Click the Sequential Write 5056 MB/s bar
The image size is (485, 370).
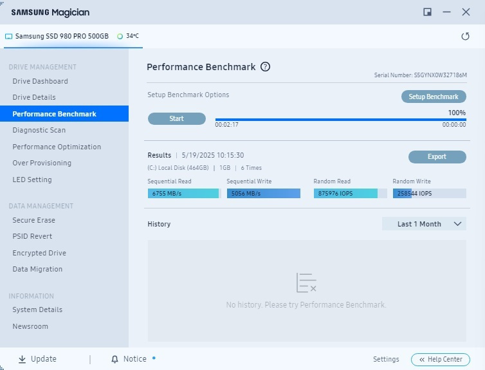pos(264,193)
